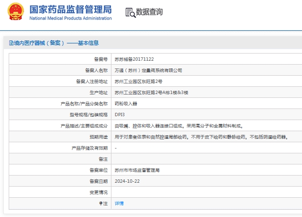Click the data query magnifier icon
The width and height of the screenshot is (302, 217).
(131, 13)
